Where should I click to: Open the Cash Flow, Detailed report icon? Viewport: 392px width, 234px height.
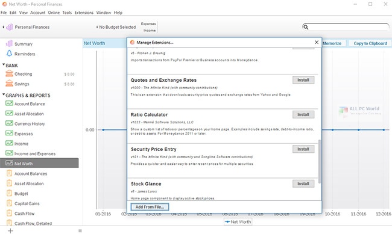point(9,223)
